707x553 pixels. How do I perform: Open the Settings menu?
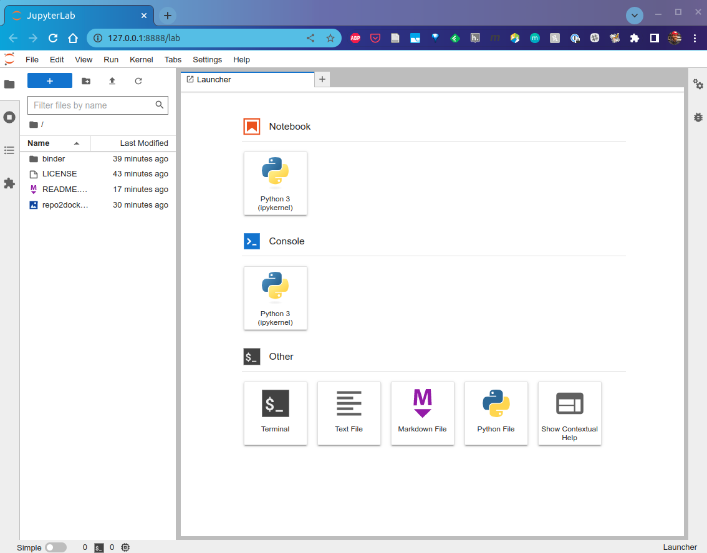click(x=208, y=60)
